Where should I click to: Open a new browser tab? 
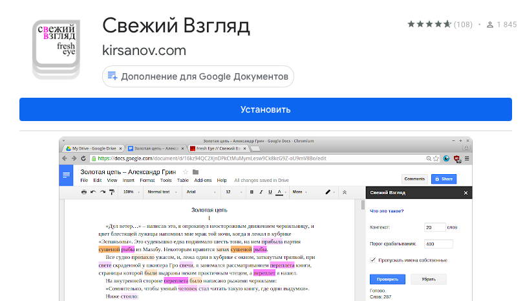255,148
